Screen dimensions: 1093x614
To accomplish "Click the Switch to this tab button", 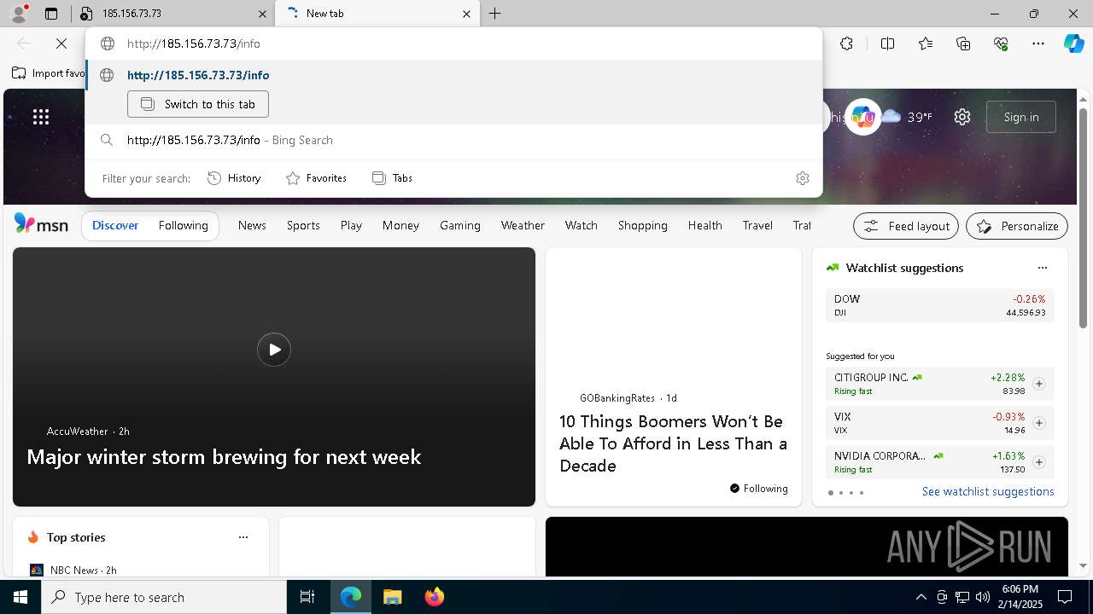I will [x=198, y=104].
